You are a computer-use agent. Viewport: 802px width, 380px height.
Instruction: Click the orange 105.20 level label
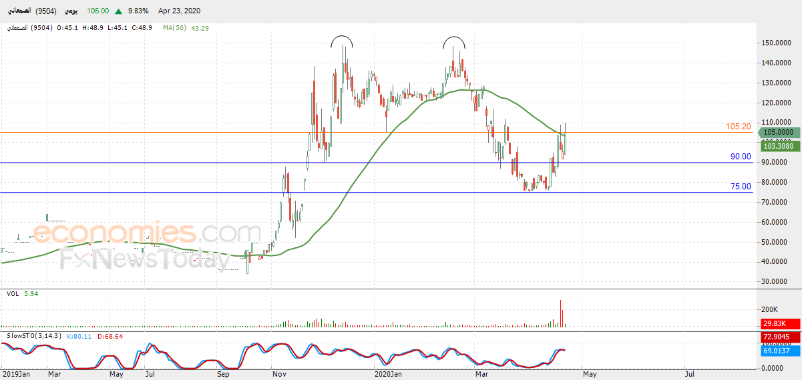739,127
